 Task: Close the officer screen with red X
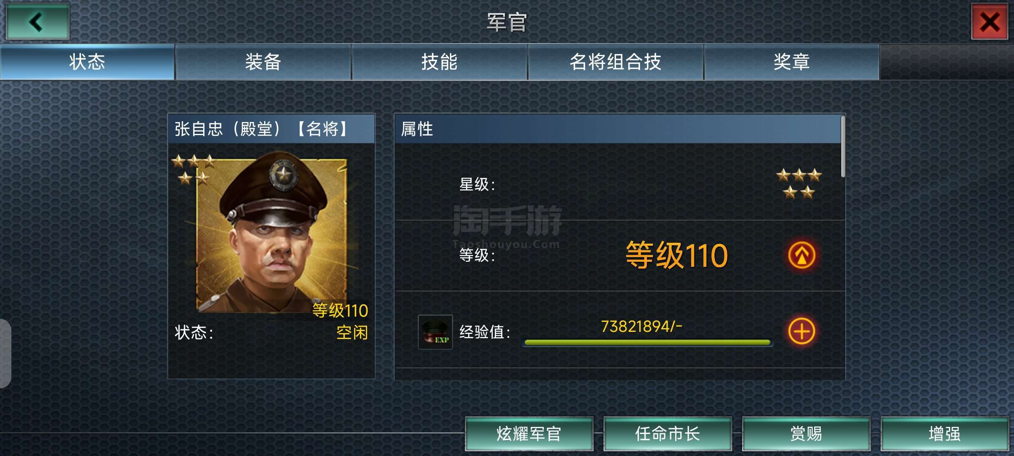[x=989, y=22]
